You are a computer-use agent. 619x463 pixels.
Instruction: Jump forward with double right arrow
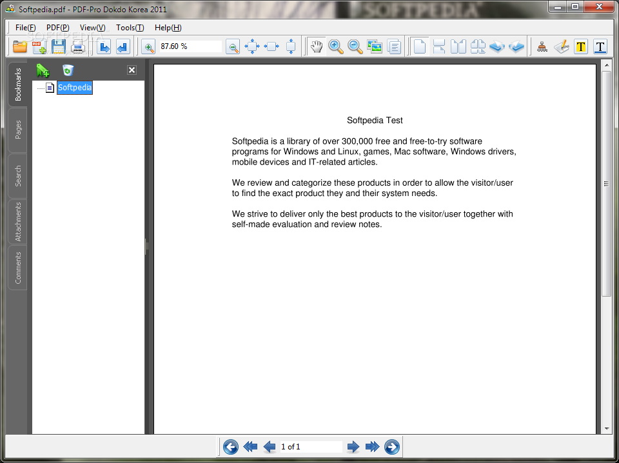point(372,448)
